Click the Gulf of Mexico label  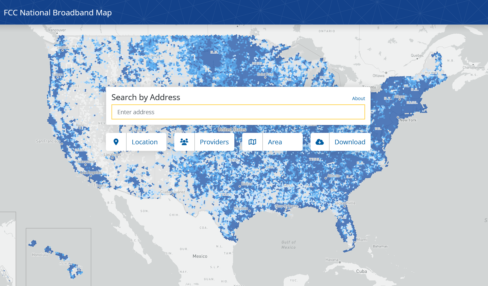(289, 245)
